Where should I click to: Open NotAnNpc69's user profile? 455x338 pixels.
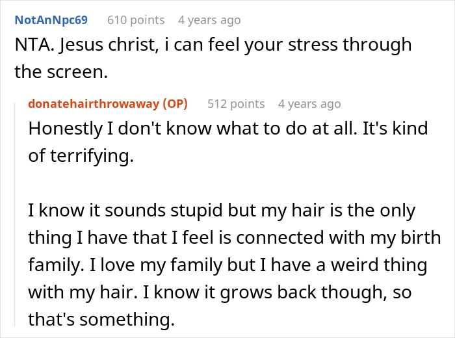51,20
